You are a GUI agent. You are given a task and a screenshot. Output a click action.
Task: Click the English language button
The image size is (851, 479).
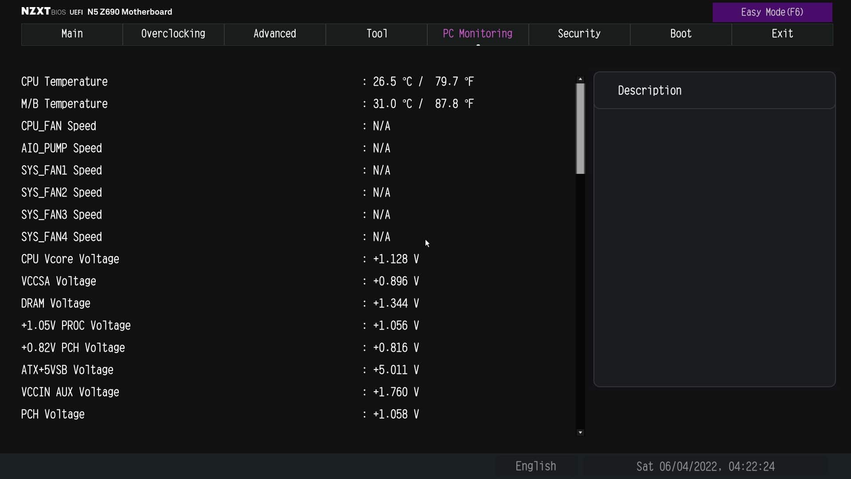click(535, 466)
